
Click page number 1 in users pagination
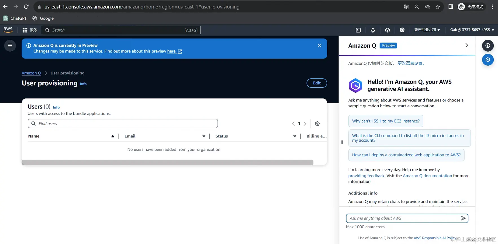click(x=299, y=123)
